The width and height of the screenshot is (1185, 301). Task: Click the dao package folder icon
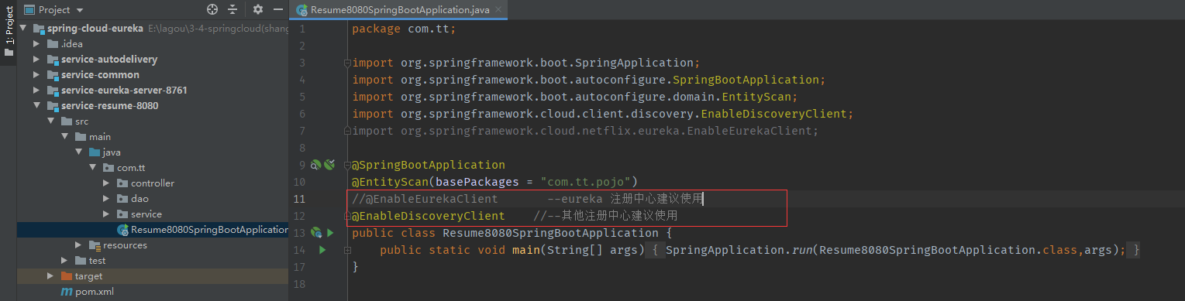(122, 199)
